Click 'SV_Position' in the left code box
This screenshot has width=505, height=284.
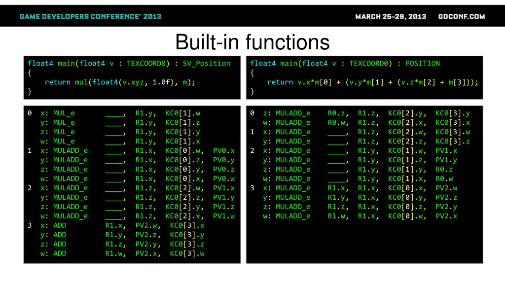(x=207, y=64)
